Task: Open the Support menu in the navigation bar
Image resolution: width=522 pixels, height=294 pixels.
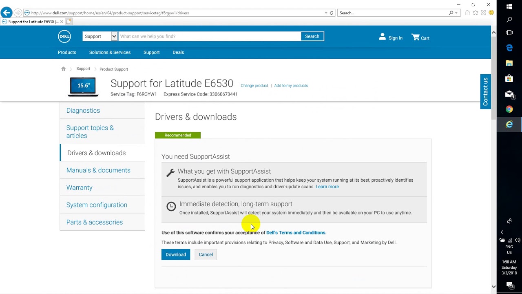Action: (151, 52)
